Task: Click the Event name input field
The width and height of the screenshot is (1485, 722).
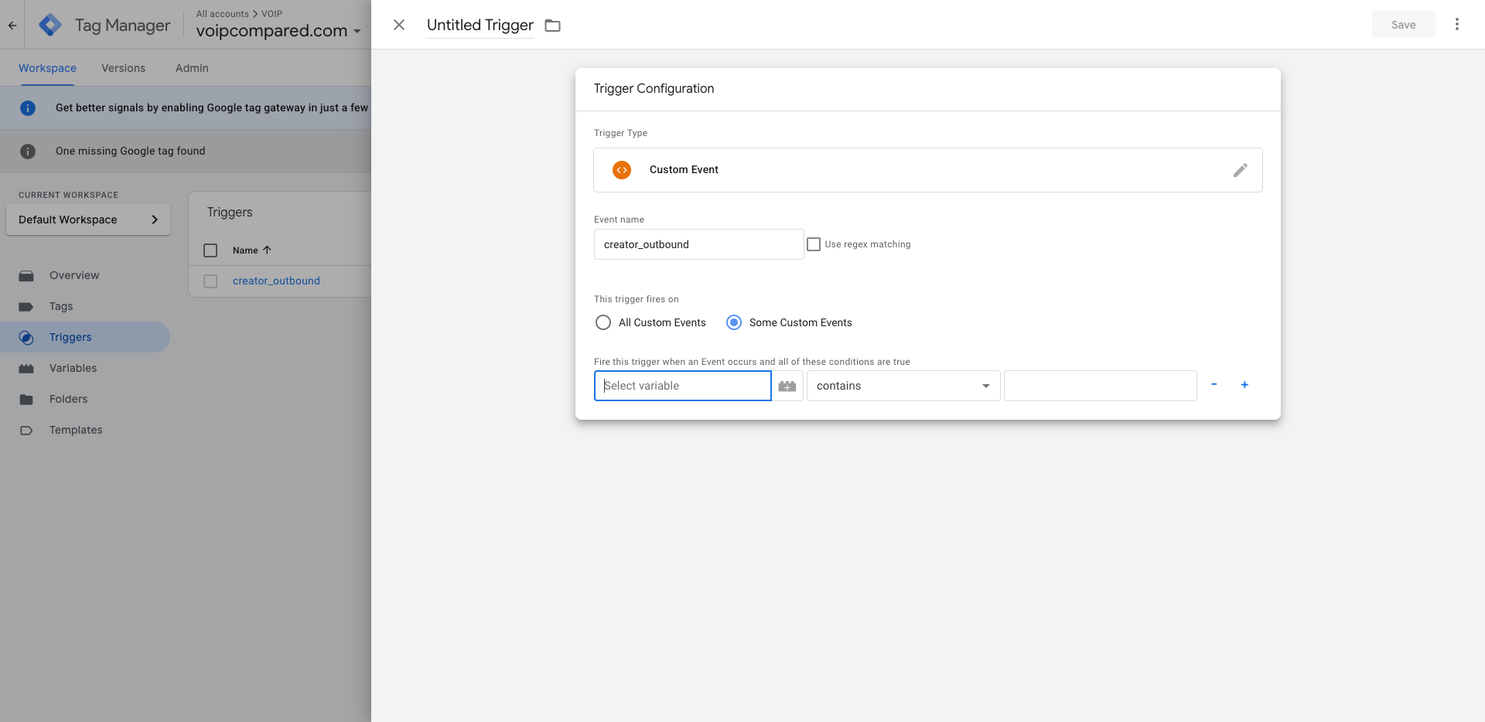Action: [x=698, y=244]
